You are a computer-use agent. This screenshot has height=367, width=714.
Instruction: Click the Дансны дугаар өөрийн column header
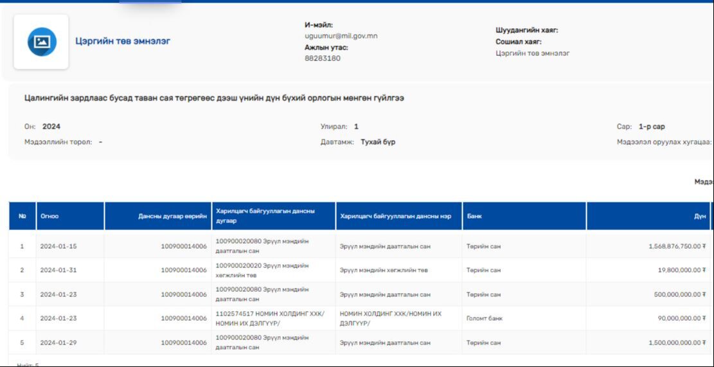point(172,216)
